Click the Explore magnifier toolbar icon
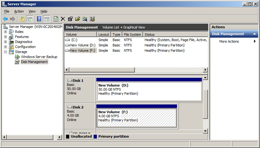The height and width of the screenshot is (148, 260). click(85, 19)
